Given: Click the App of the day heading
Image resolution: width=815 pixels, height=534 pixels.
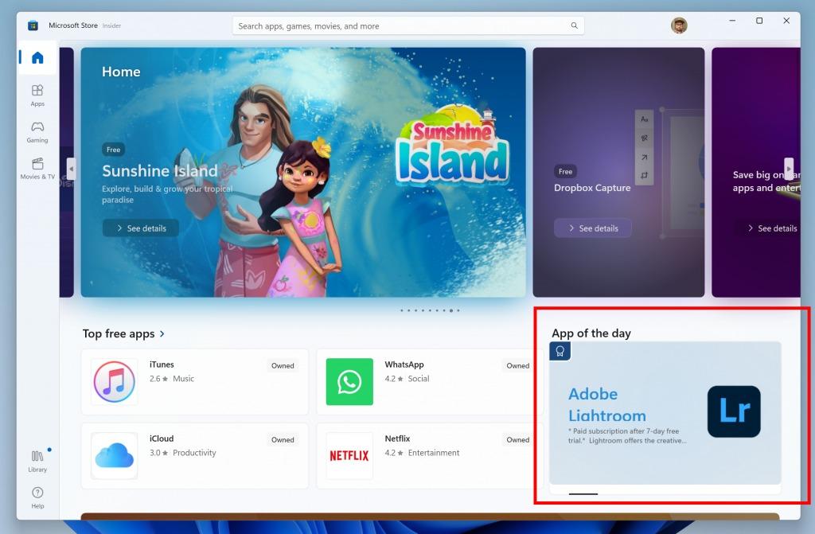Looking at the screenshot, I should 591,333.
